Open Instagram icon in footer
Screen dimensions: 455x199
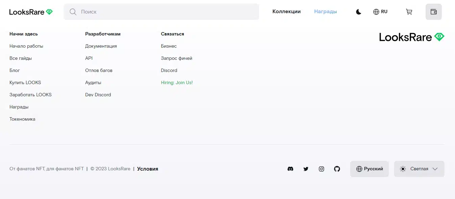pos(321,169)
